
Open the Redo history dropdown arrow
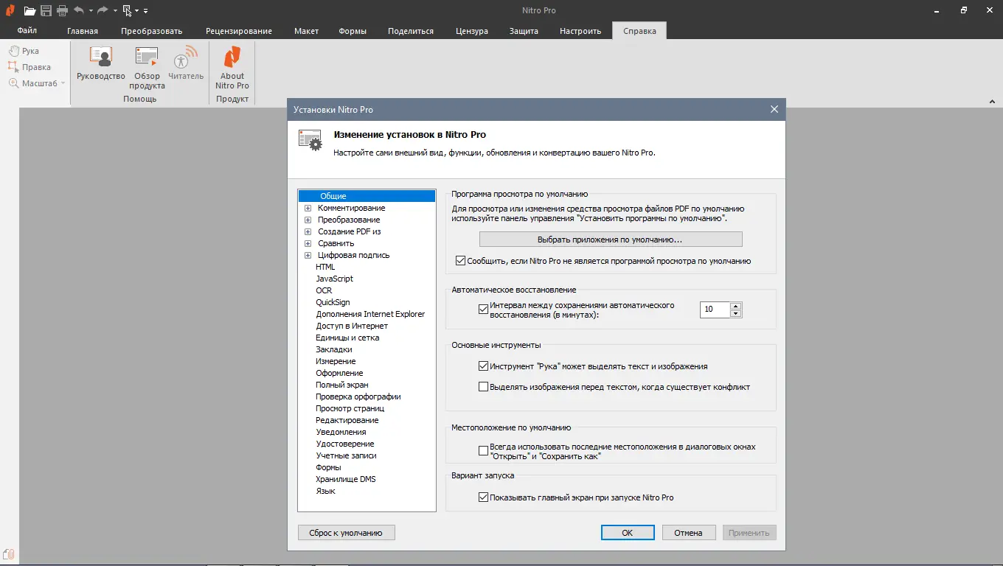click(115, 11)
